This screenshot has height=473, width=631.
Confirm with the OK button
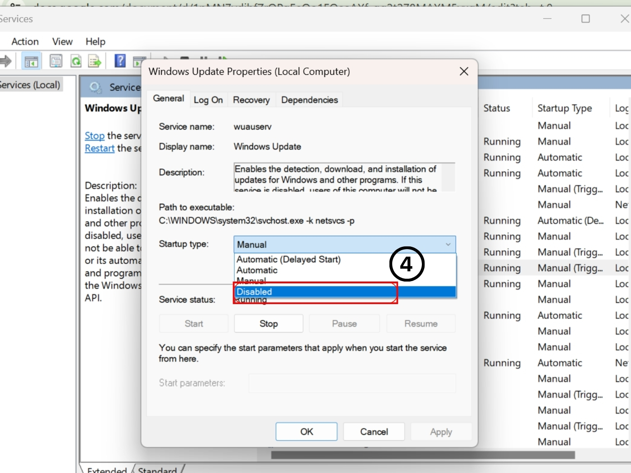pos(306,432)
